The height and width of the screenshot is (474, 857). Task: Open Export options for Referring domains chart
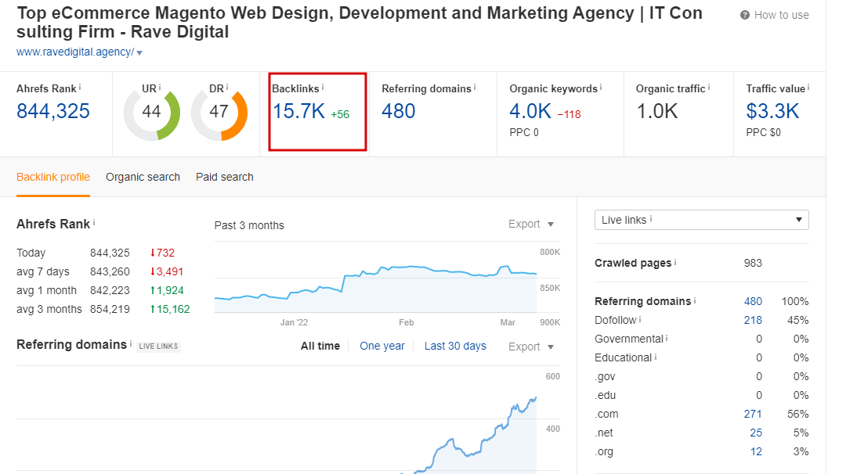(531, 346)
